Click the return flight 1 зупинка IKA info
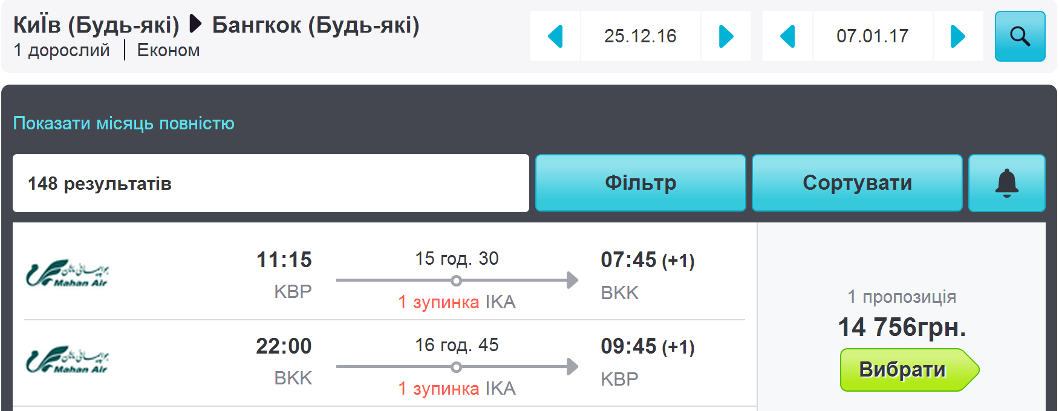1059x411 pixels. [x=457, y=389]
